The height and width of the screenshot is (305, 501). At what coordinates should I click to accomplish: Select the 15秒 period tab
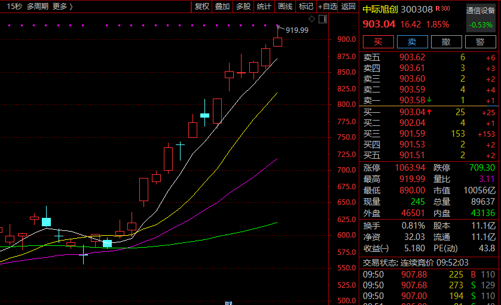14,7
